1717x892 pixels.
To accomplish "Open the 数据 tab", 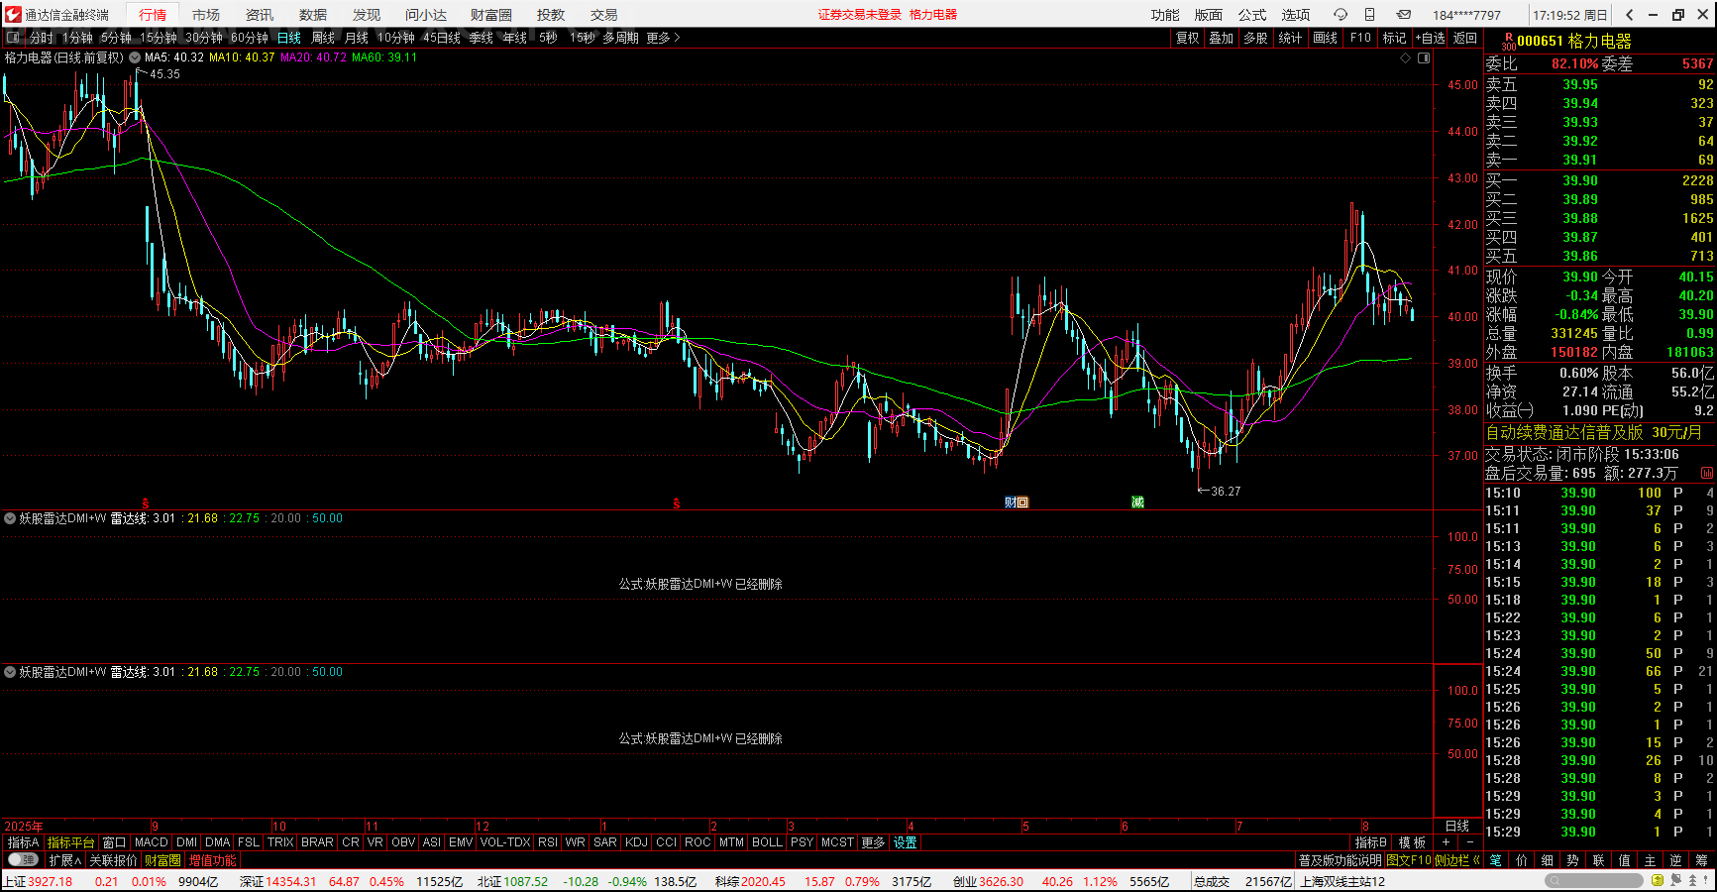I will [313, 15].
